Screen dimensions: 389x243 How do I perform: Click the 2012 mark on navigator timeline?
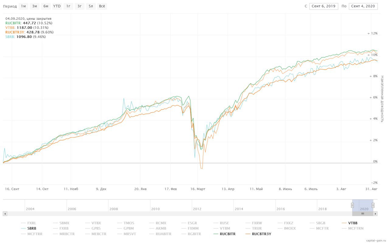(197, 209)
